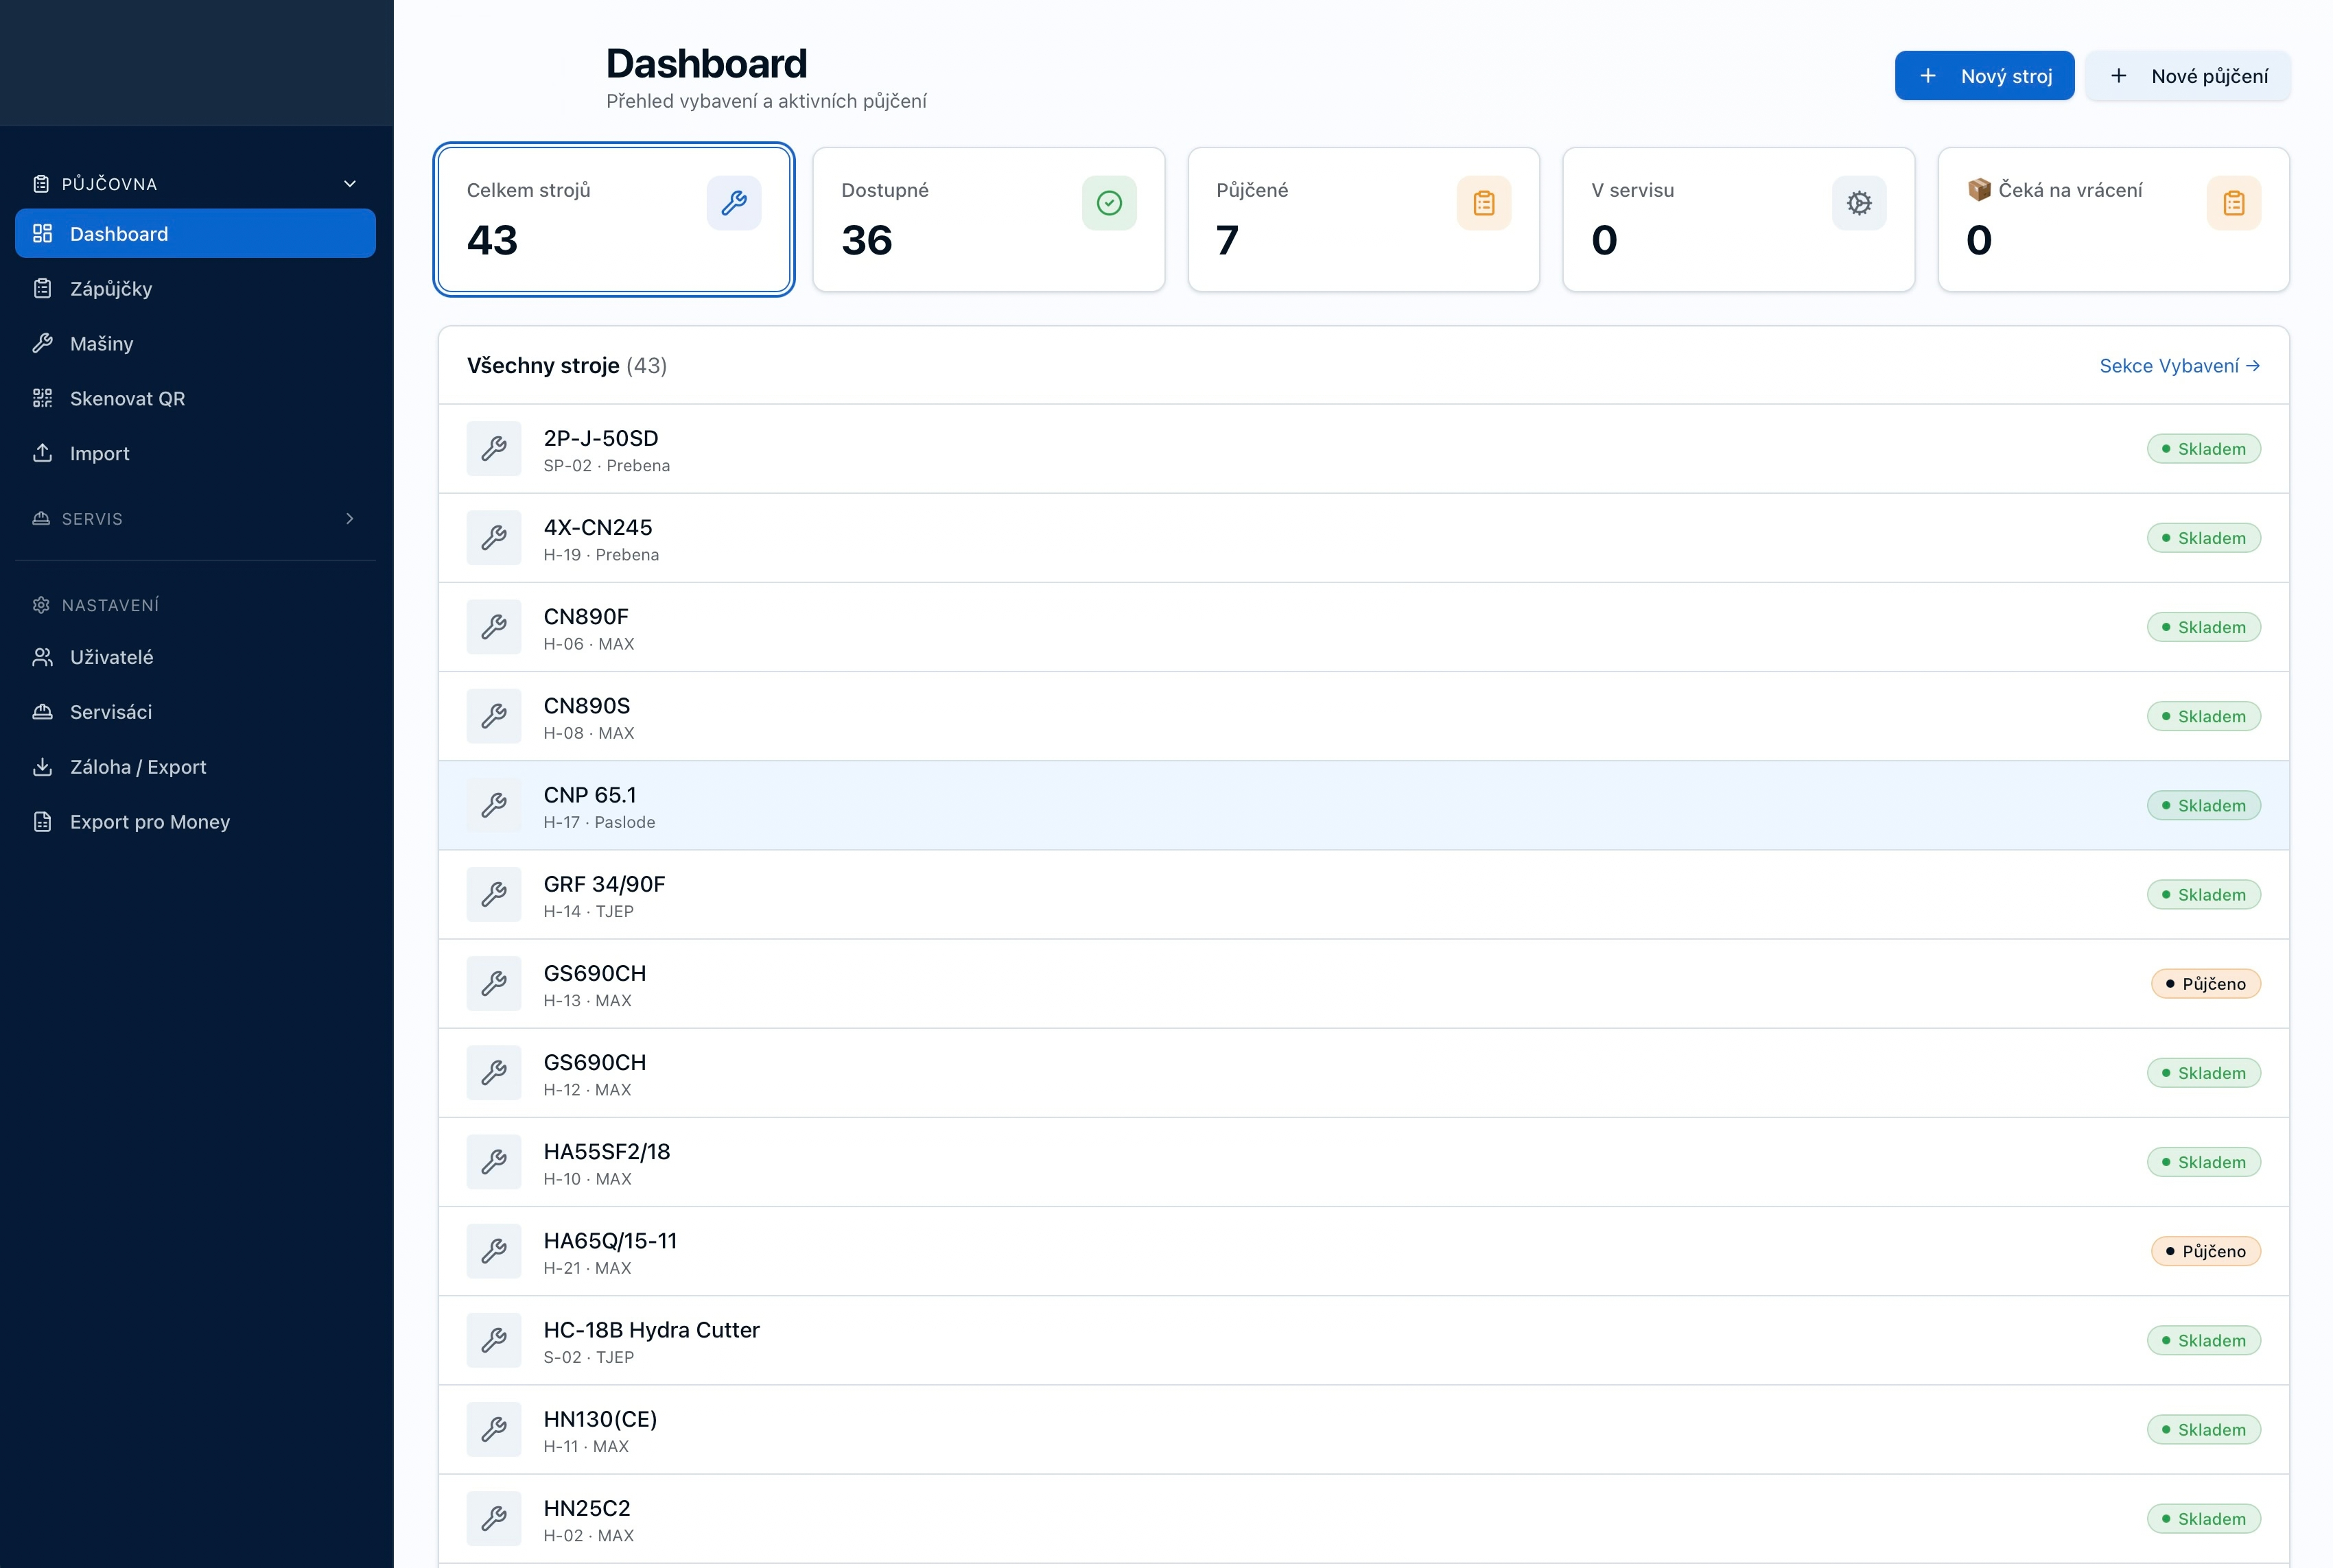Select the Čeká na vrácení stat card

point(2114,220)
